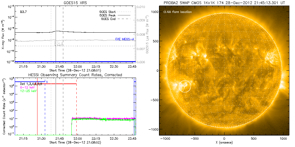Click the 21:30 tick under the HESSI plot
Viewport: 295px width, 147px height.
[x=41, y=139]
